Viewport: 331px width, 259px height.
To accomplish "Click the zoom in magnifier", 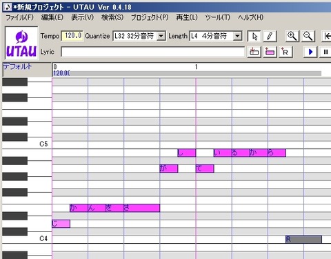I will 292,36.
